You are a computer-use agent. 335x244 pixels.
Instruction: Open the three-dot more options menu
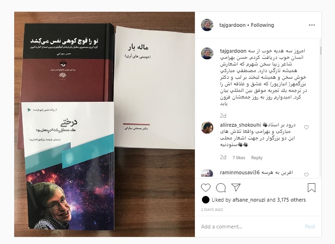312,25
